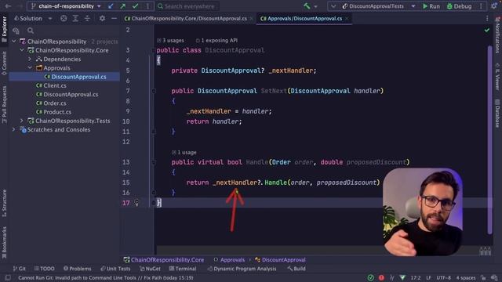Collapse the ChainOfResponsibility solution node
Viewport: 502px width, 282px height.
[x=14, y=42]
